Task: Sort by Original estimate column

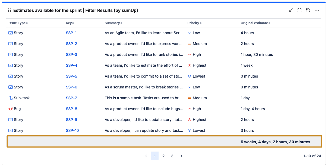Action: [255, 23]
